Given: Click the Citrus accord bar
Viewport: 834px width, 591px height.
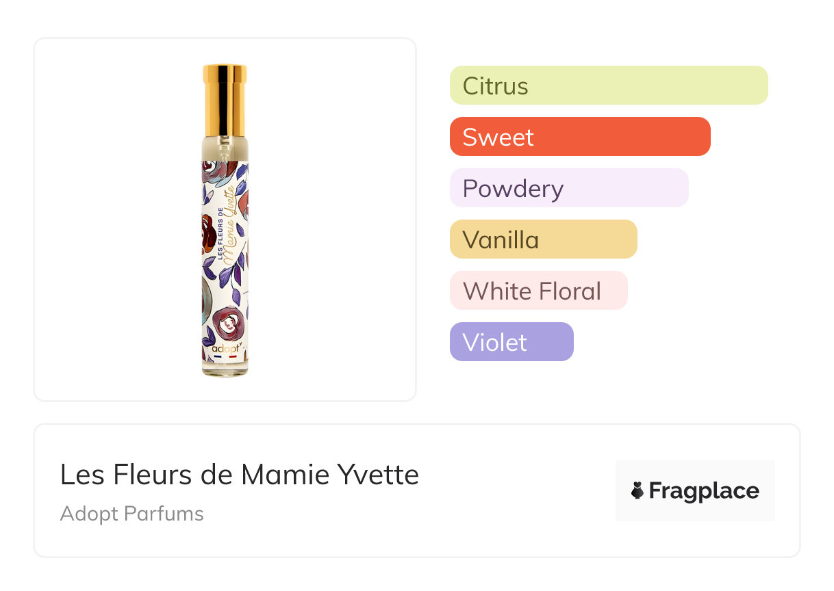Looking at the screenshot, I should (608, 86).
